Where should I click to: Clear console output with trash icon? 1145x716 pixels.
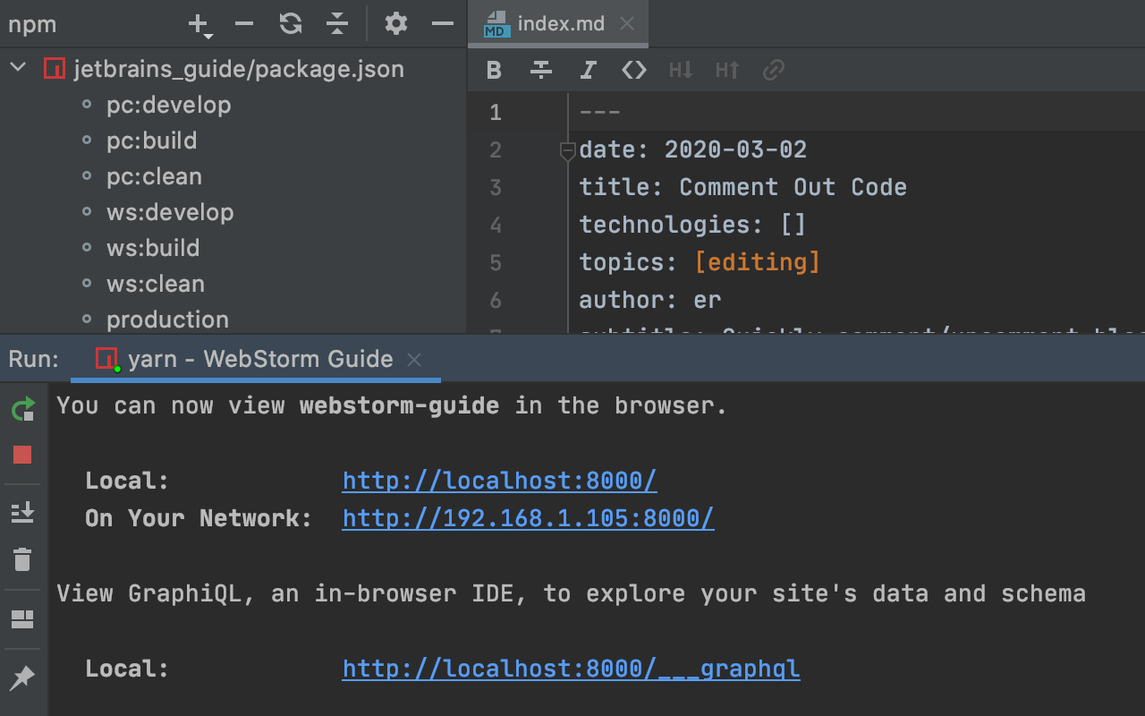(x=22, y=559)
